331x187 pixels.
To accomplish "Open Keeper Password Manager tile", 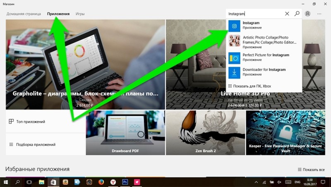I will [285, 133].
